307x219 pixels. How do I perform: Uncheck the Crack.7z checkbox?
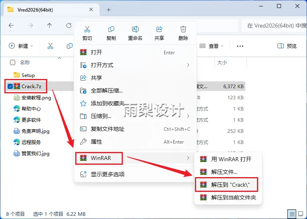10,86
